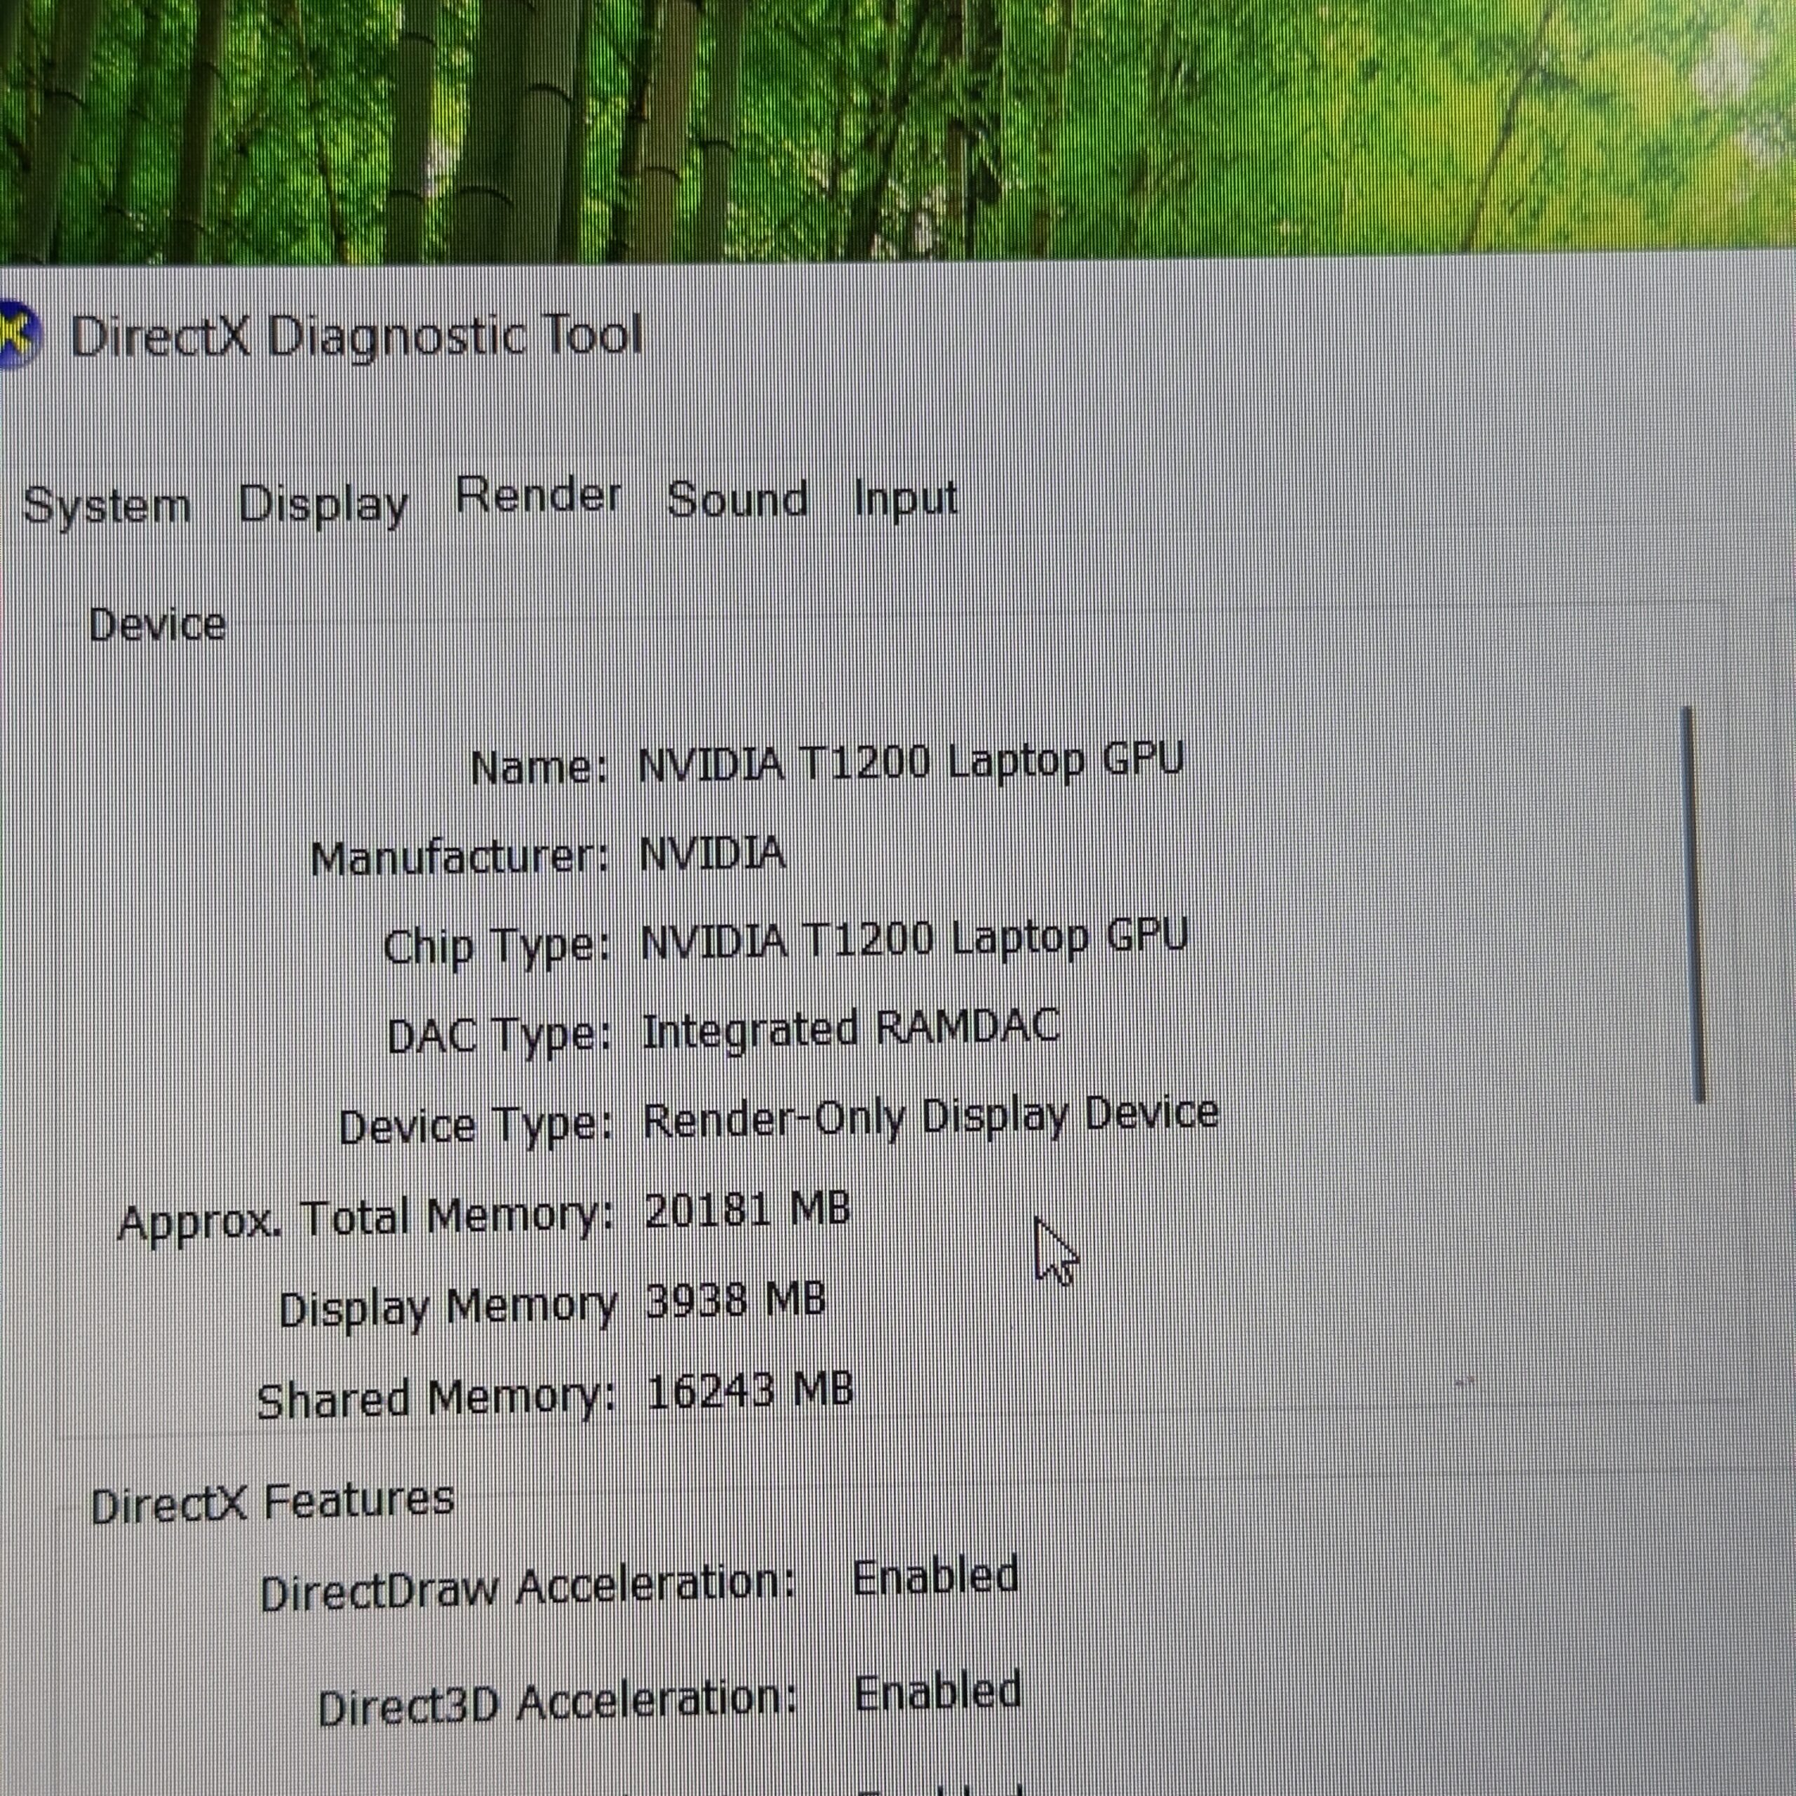Open the Input tab
The image size is (1796, 1796).
[906, 500]
